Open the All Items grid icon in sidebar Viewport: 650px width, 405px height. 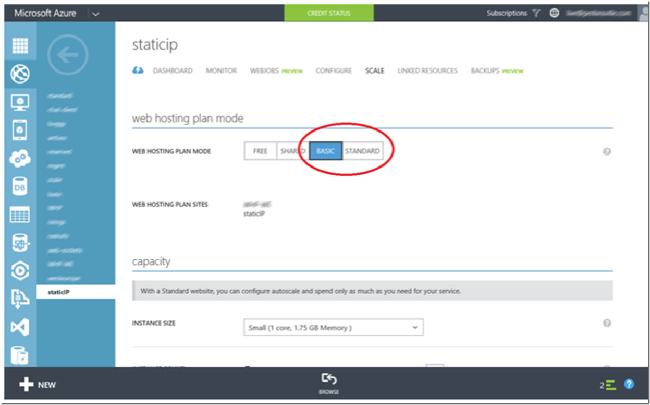click(20, 45)
